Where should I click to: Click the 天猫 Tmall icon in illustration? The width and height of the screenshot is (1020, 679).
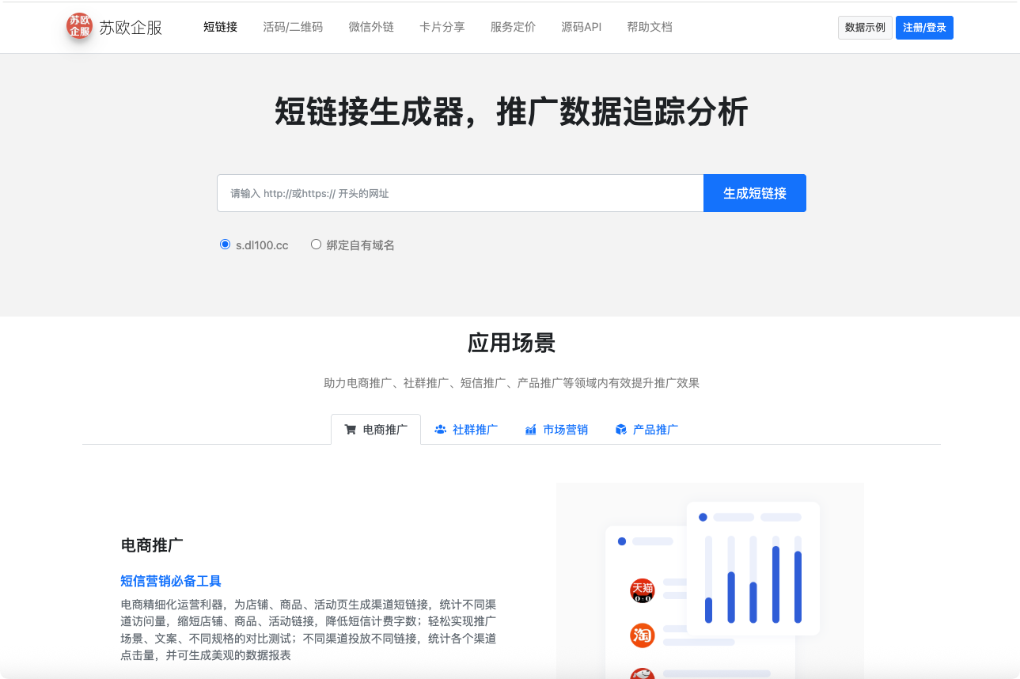click(x=642, y=590)
